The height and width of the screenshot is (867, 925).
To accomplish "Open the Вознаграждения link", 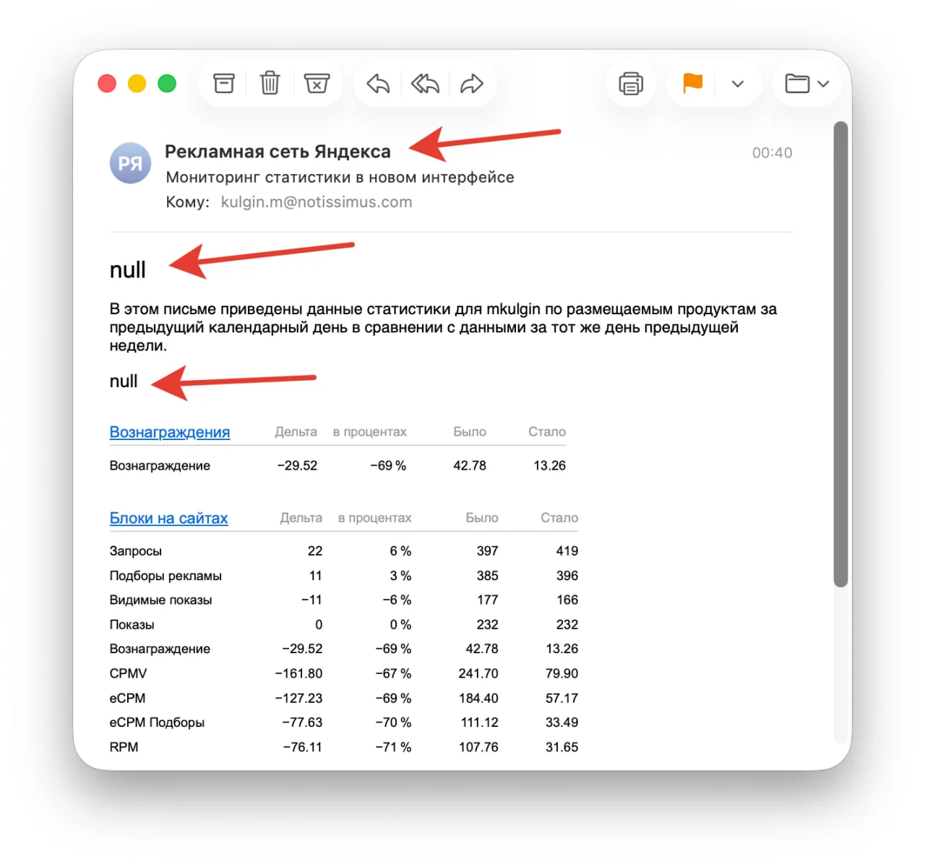I will tap(170, 432).
